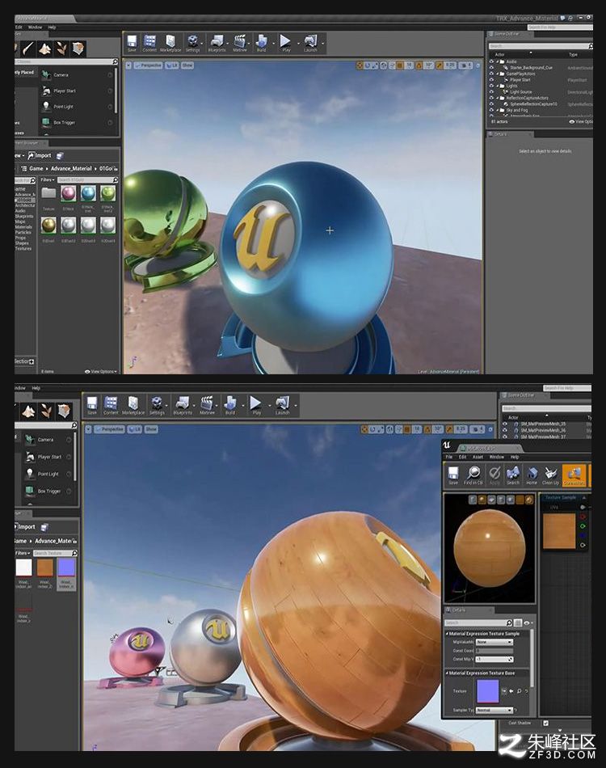Toggle visibility of the GamePlayActors folder
The image size is (606, 768).
pyautogui.click(x=491, y=74)
